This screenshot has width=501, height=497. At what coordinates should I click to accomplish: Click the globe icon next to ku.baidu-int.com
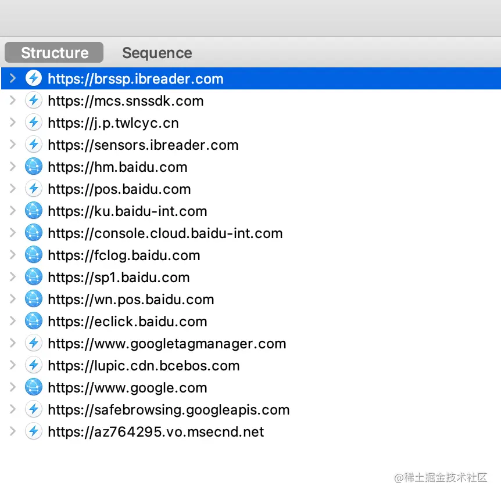pos(33,211)
